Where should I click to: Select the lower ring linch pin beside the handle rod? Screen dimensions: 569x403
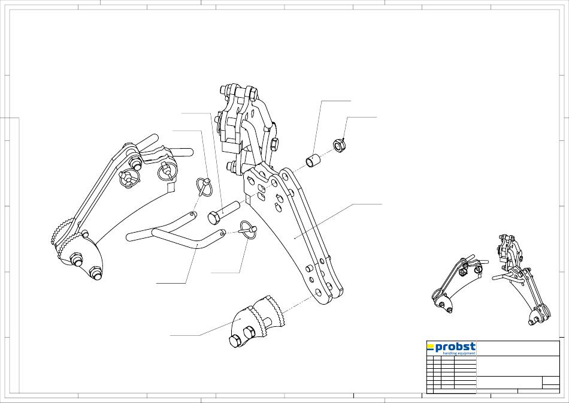click(x=247, y=230)
